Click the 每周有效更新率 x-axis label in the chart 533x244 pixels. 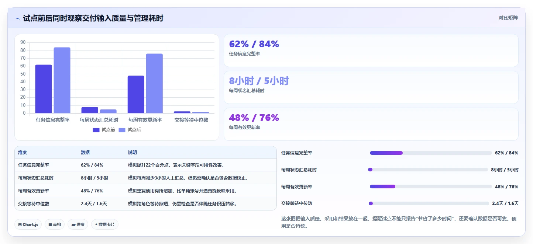[x=145, y=120]
